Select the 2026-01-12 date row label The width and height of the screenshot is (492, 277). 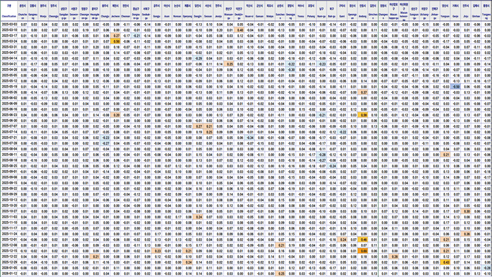point(9,274)
